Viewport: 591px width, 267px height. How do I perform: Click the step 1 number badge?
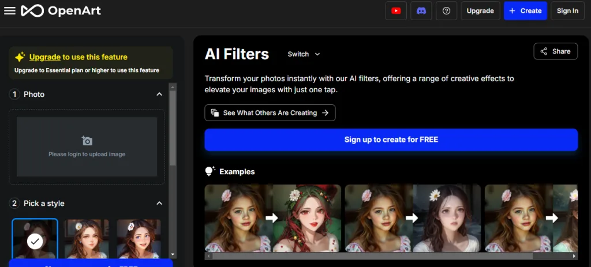click(14, 94)
